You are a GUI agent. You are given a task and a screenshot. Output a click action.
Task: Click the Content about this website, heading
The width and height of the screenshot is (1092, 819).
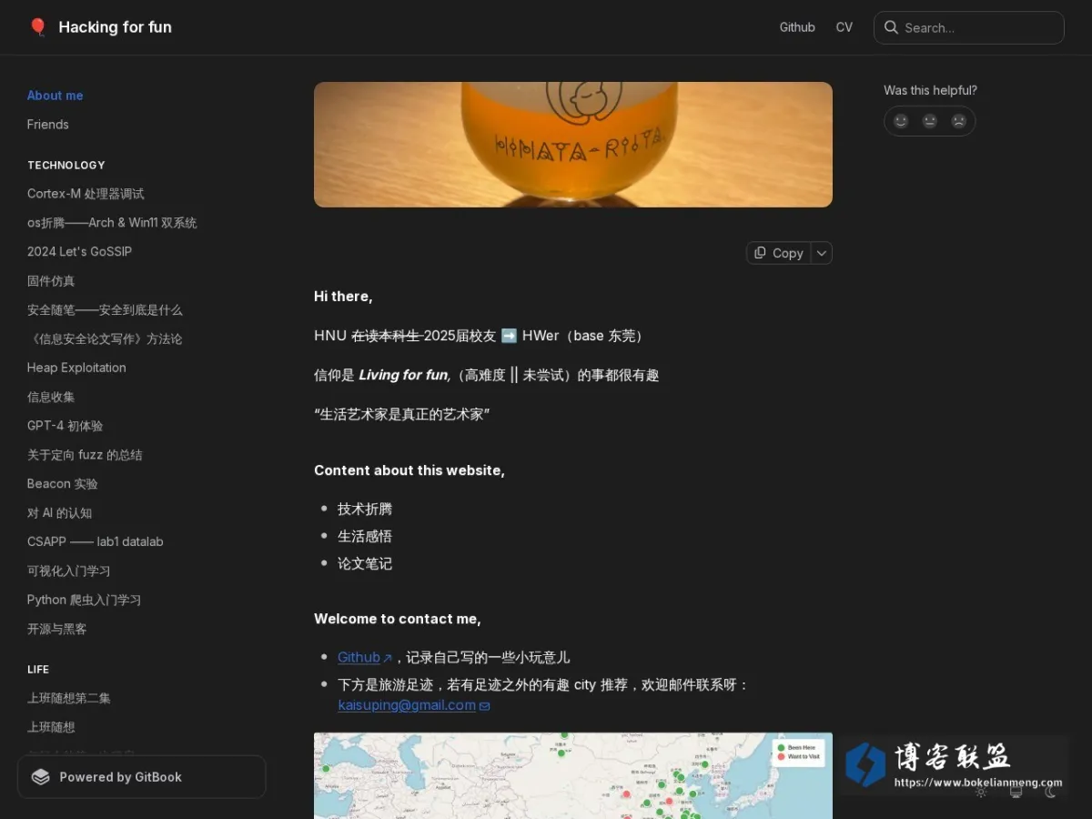[x=409, y=470]
